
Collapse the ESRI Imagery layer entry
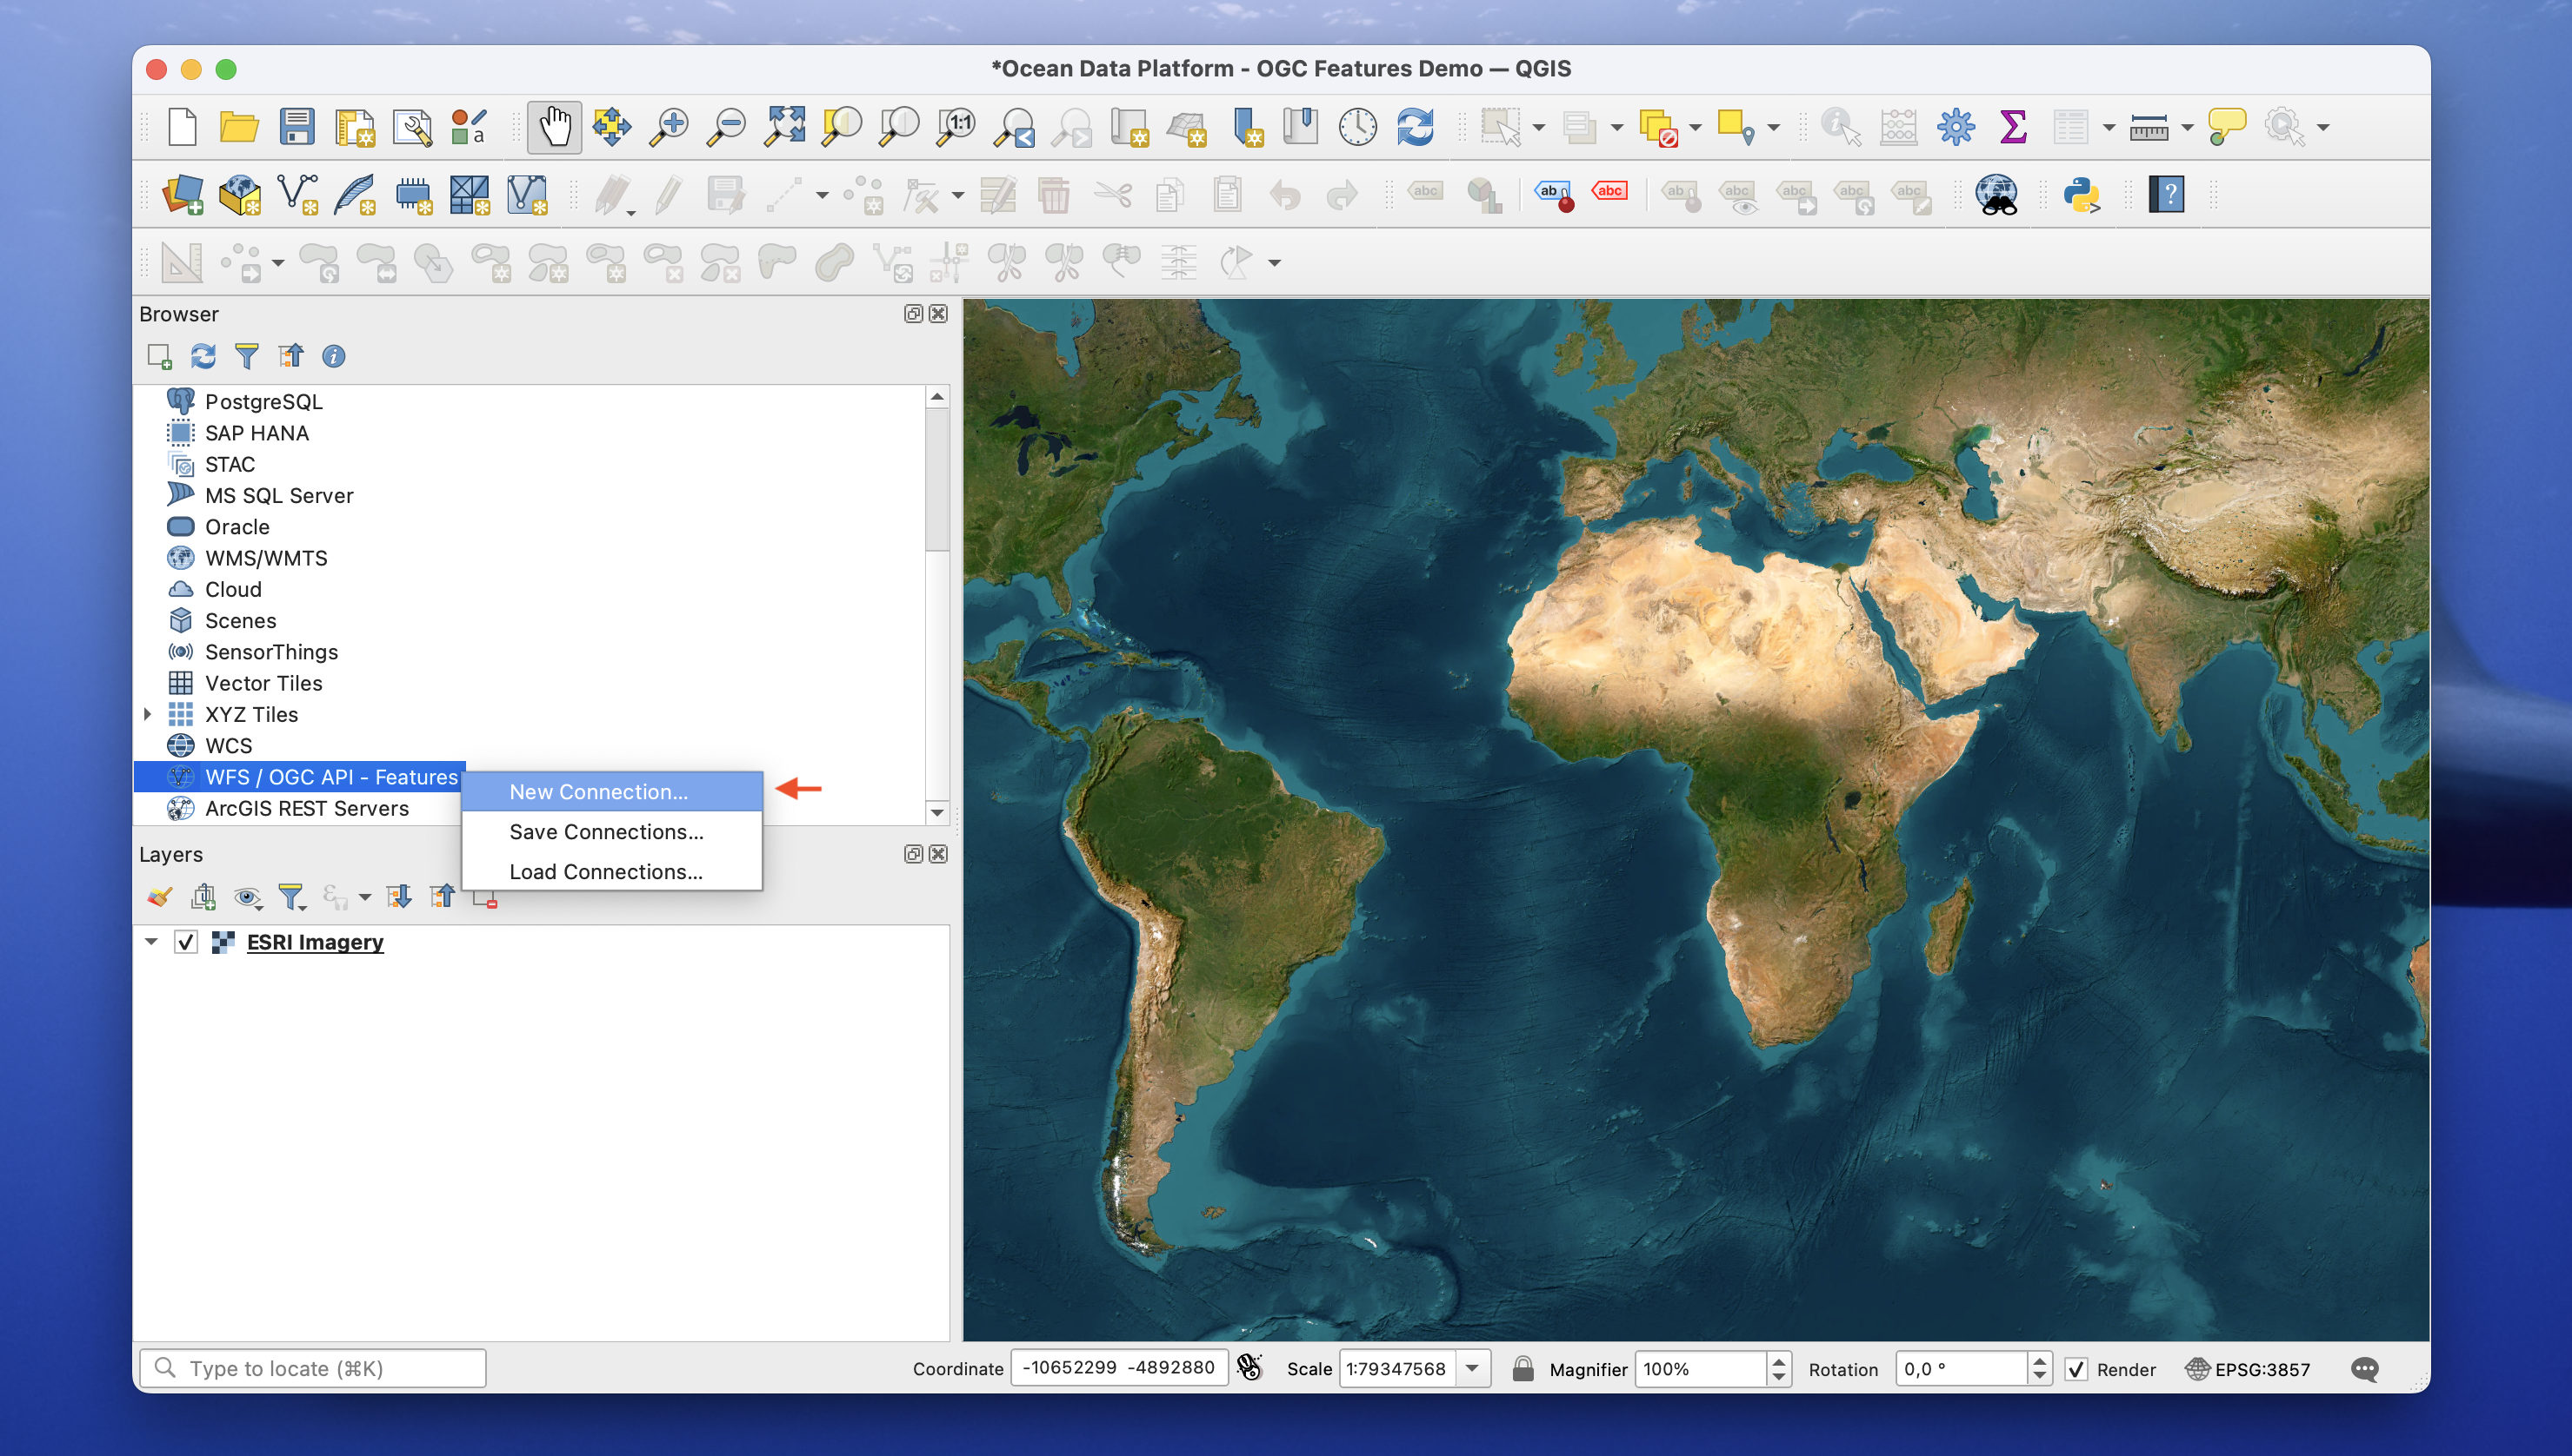coord(151,941)
